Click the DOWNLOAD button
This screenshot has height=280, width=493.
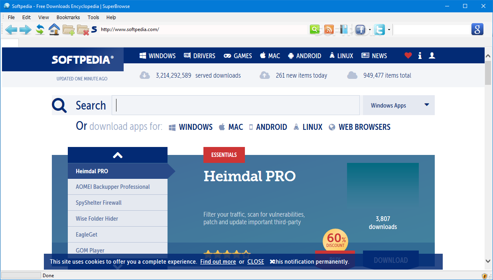(391, 260)
